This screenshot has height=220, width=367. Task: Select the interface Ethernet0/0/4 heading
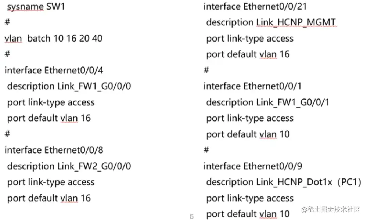pyautogui.click(x=54, y=70)
